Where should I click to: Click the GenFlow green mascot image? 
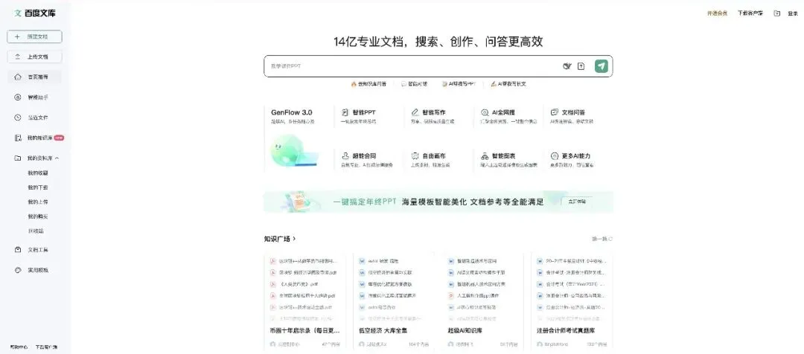pyautogui.click(x=293, y=151)
